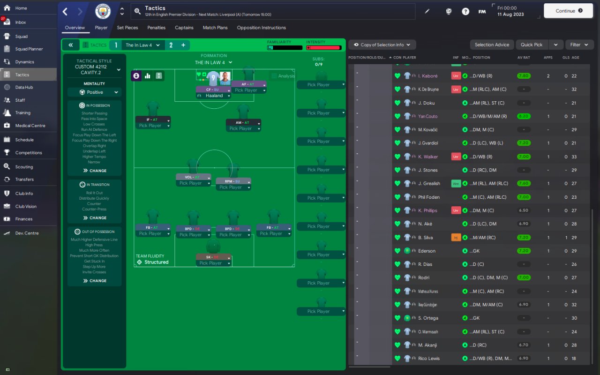Toggle the bar chart view icon on the pitch
This screenshot has width=600, height=375.
point(148,75)
